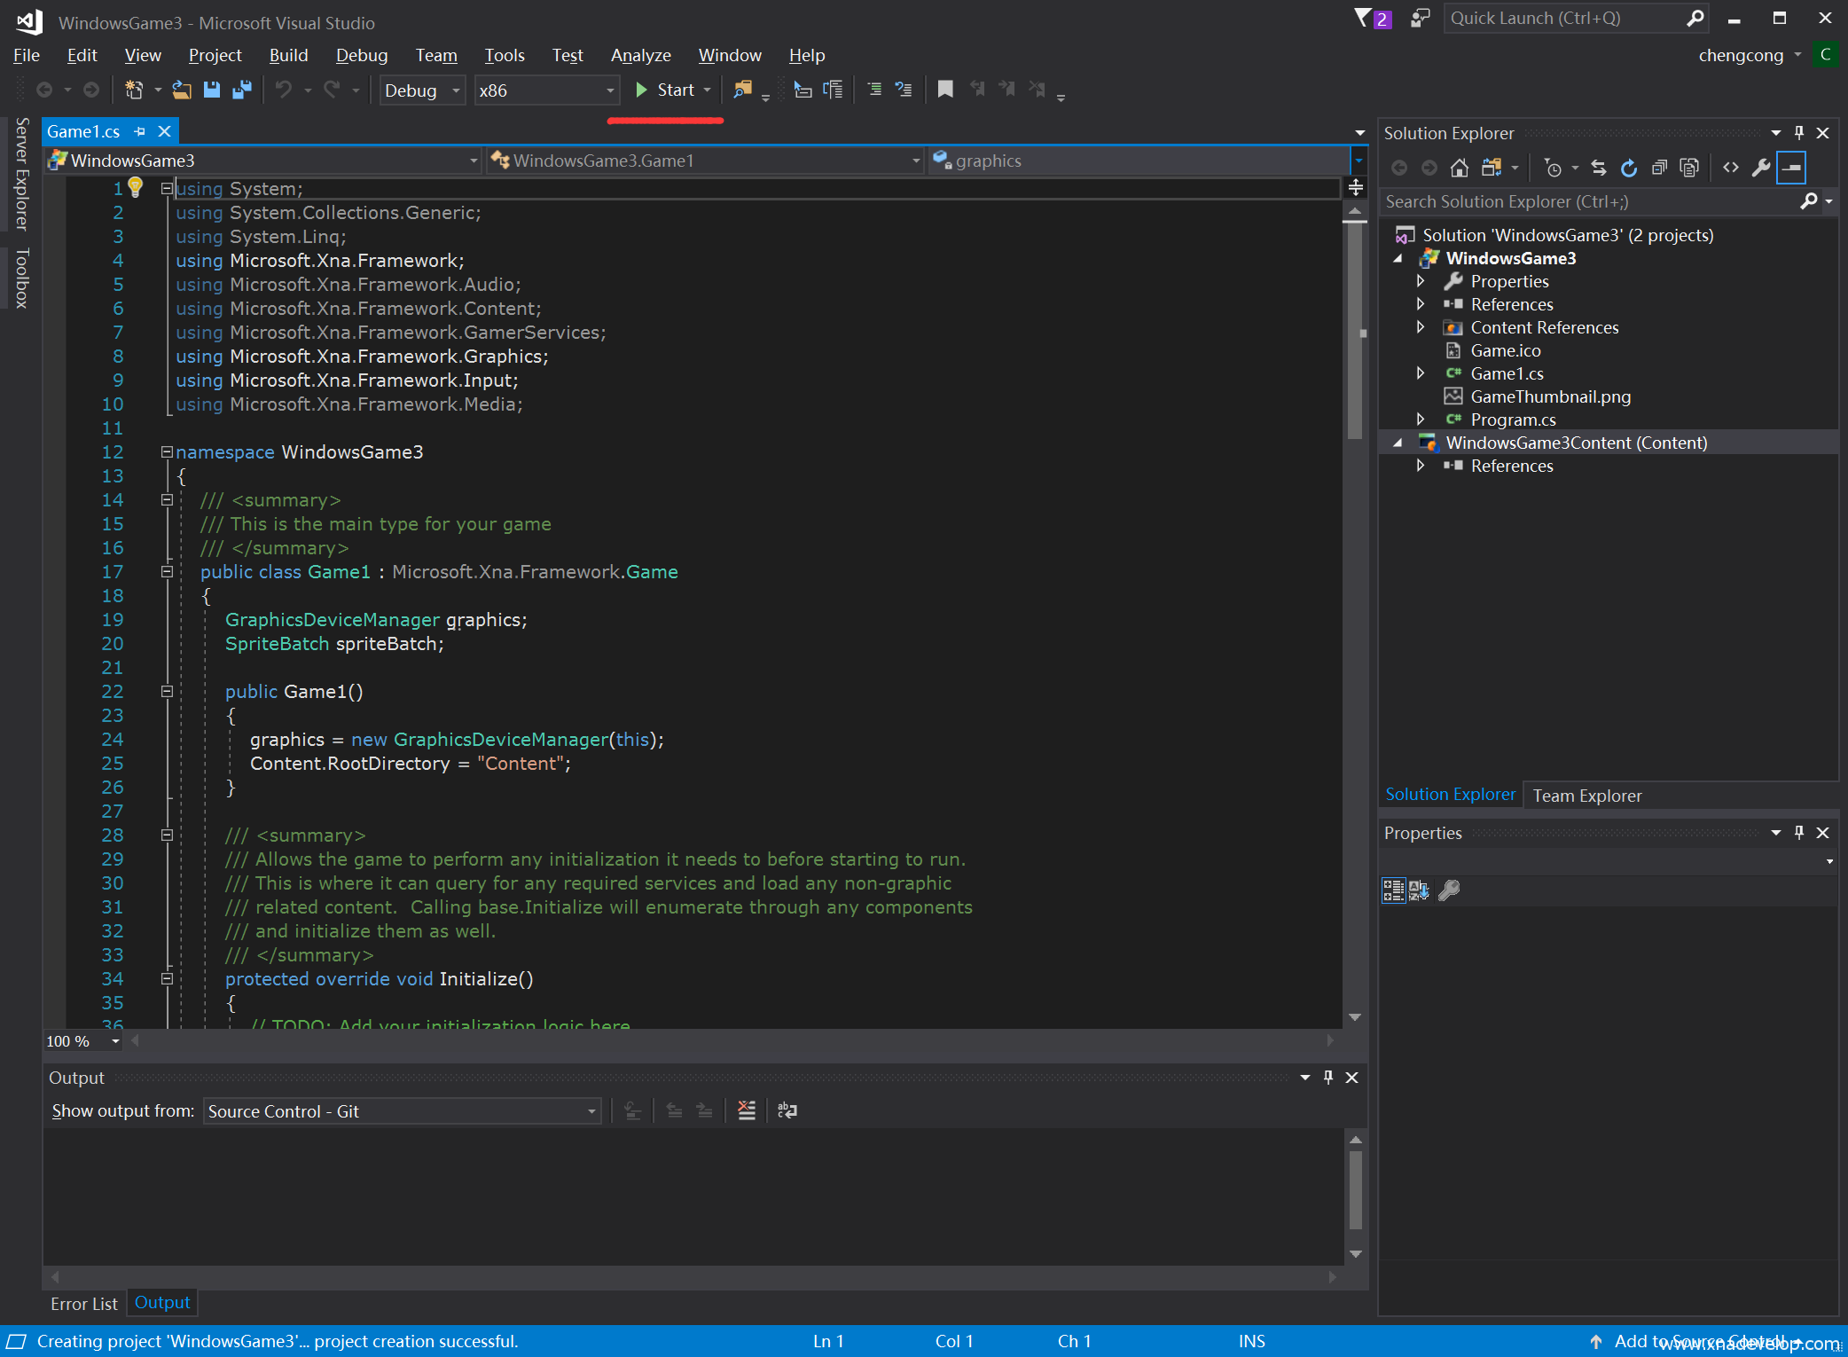
Task: Click the Open File folder icon
Action: (x=182, y=90)
